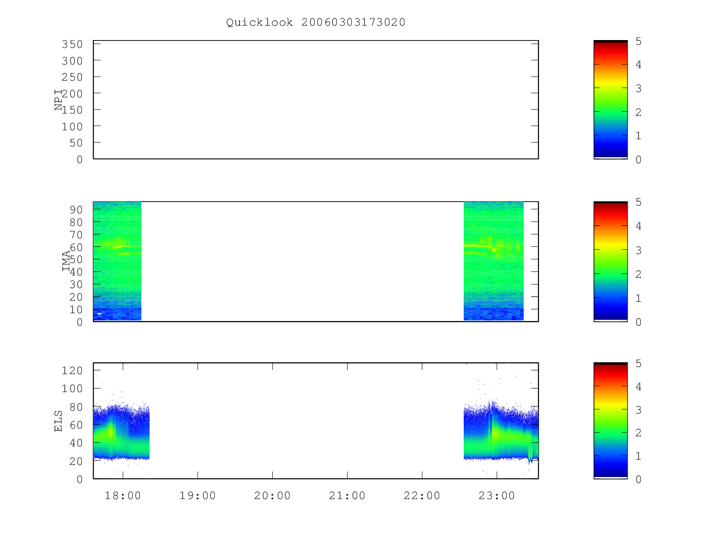Viewport: 718px width, 538px height.
Task: Click the IMA data block near 23:00
Action: (494, 261)
